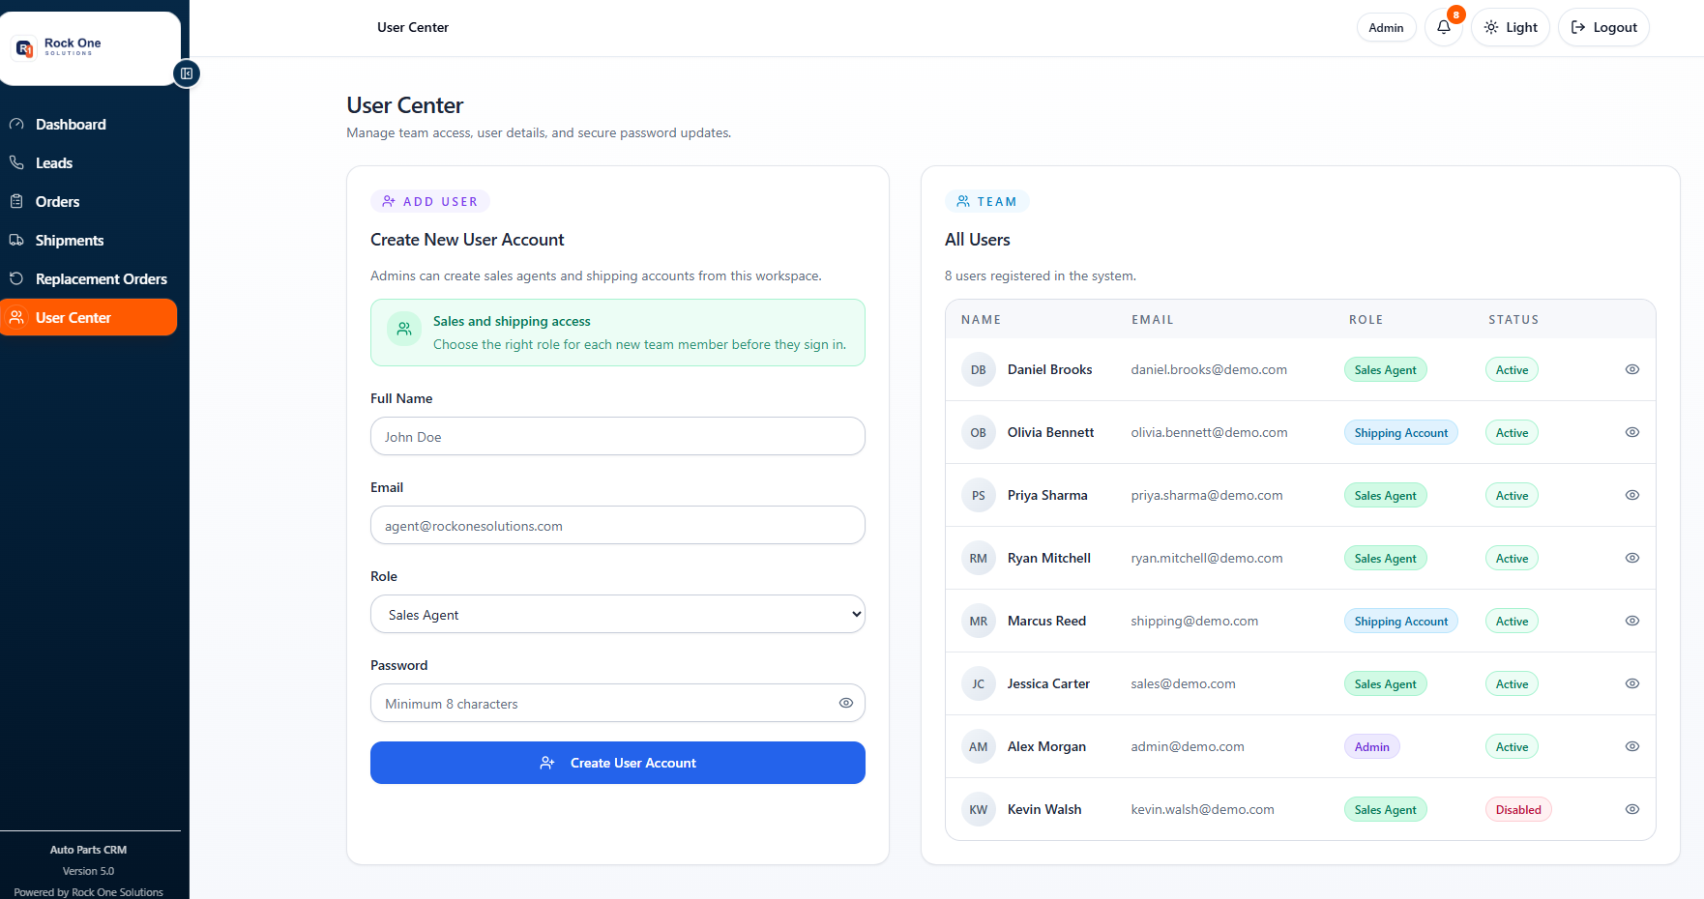Select the email shipping@demo.com
The width and height of the screenshot is (1704, 899).
(x=1194, y=621)
